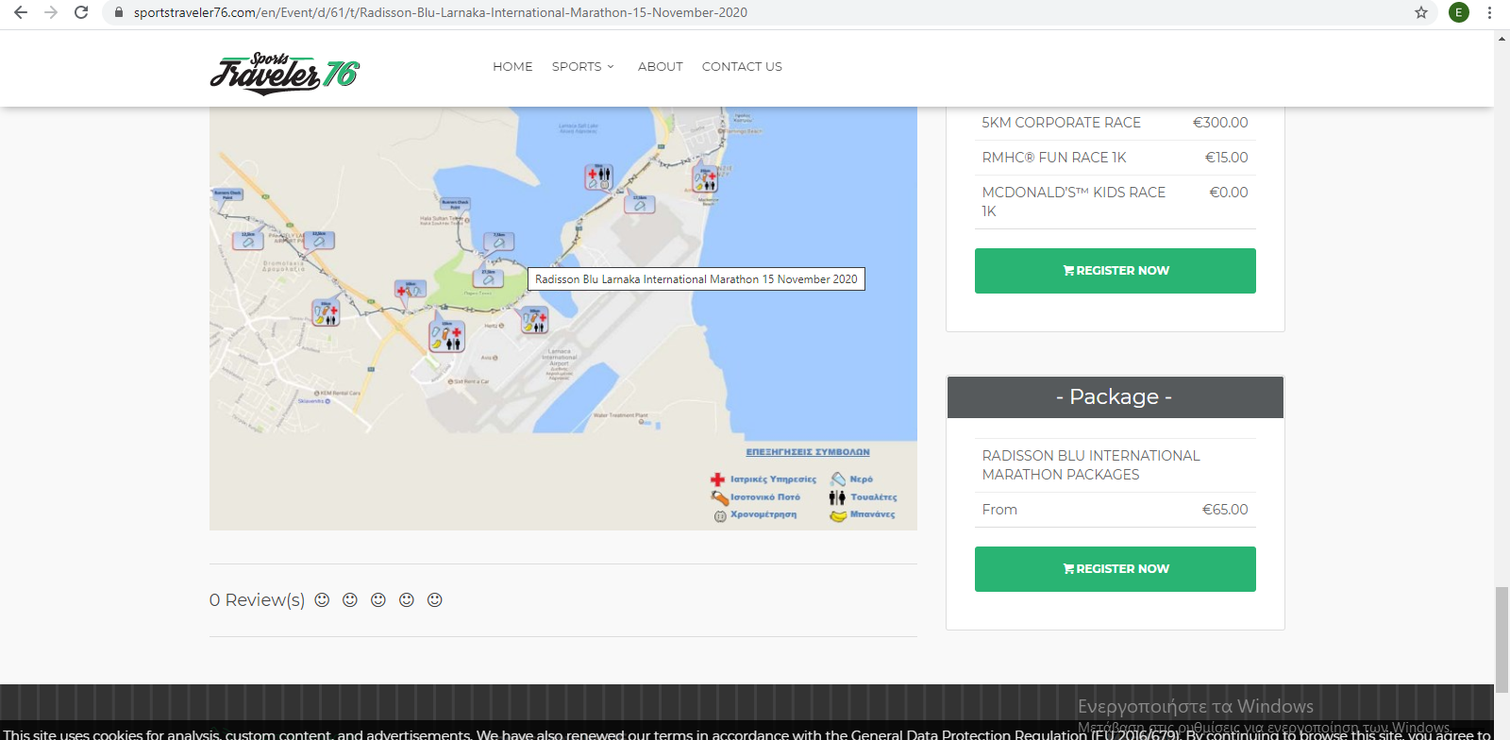Screen dimensions: 1510x740
Task: Click the €65.00 package price
Action: pyautogui.click(x=1225, y=510)
